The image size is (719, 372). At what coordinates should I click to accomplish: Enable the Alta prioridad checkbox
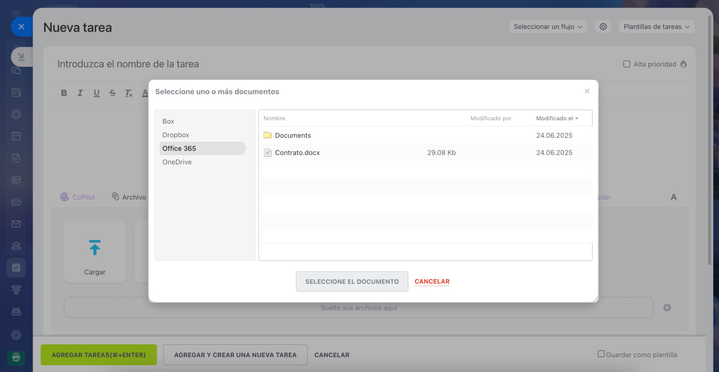tap(627, 64)
